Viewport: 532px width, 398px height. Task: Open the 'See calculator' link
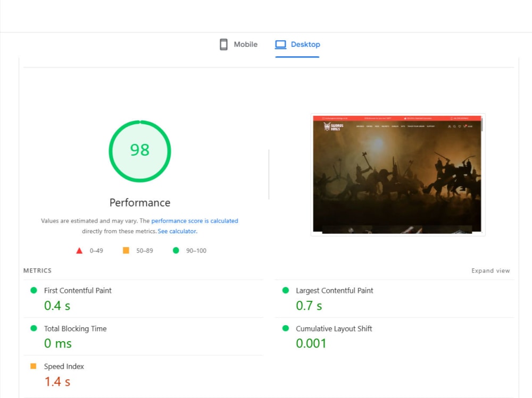click(x=177, y=231)
